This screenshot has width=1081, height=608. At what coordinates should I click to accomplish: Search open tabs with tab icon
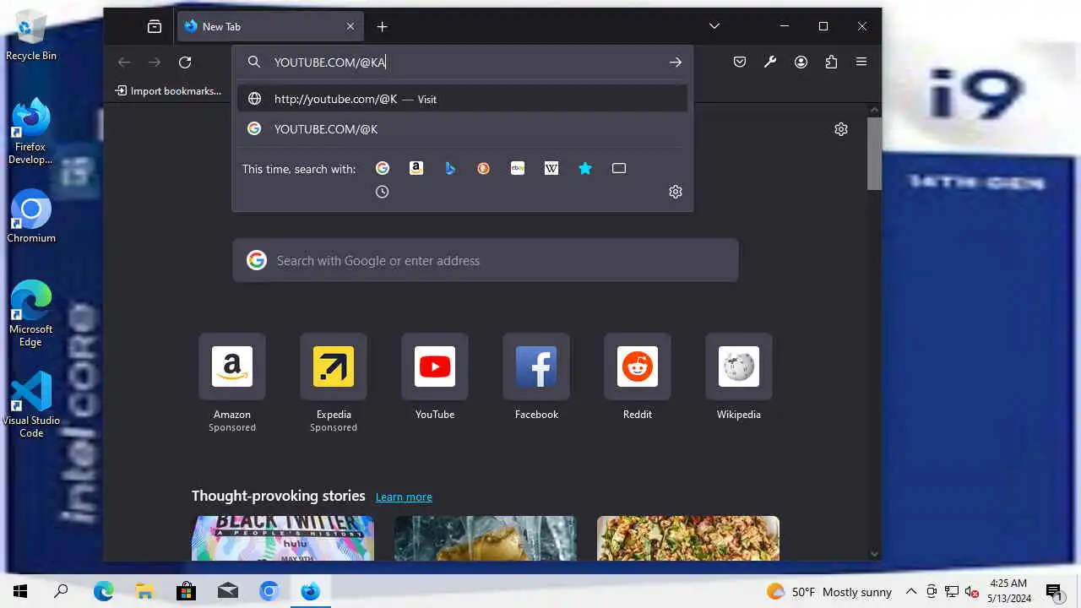pos(619,168)
